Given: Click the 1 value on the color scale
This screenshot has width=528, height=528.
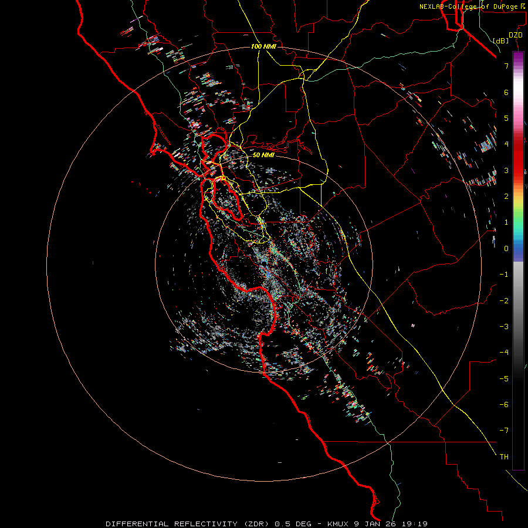Looking at the screenshot, I should click(x=506, y=222).
